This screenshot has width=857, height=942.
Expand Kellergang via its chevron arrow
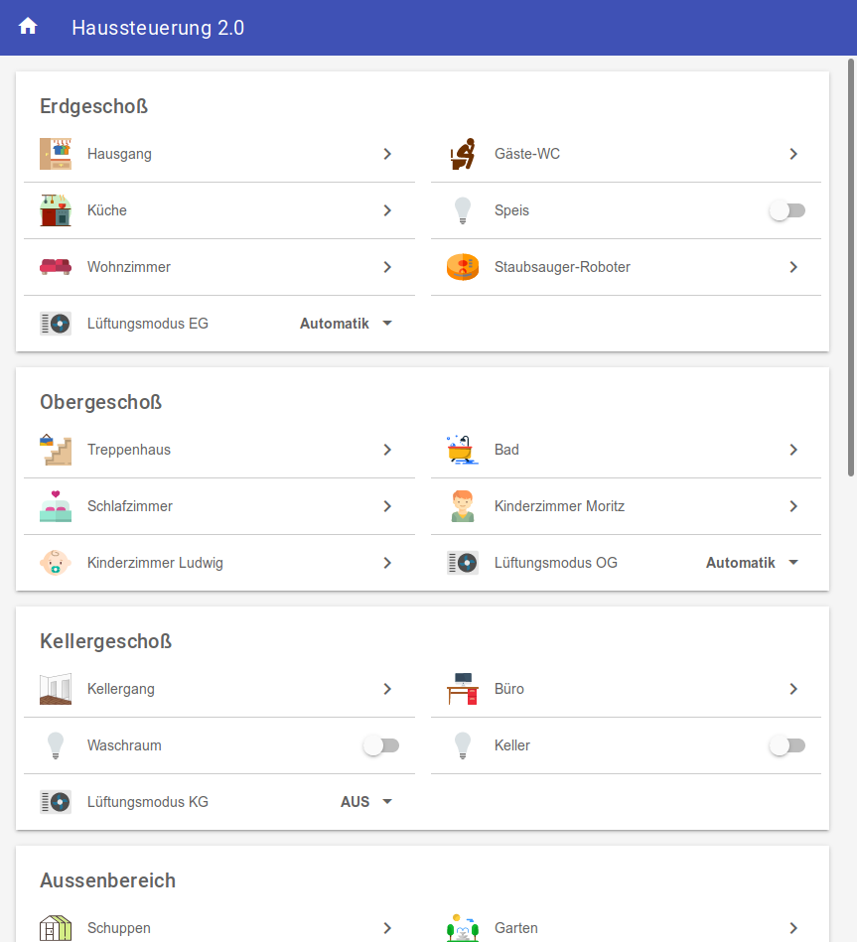tap(387, 689)
